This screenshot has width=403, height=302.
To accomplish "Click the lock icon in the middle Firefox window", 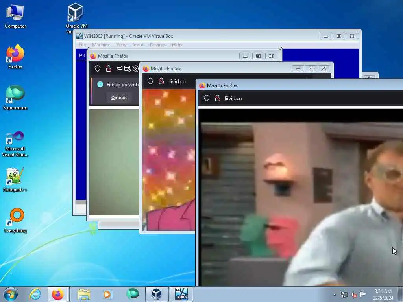I will pos(161,81).
